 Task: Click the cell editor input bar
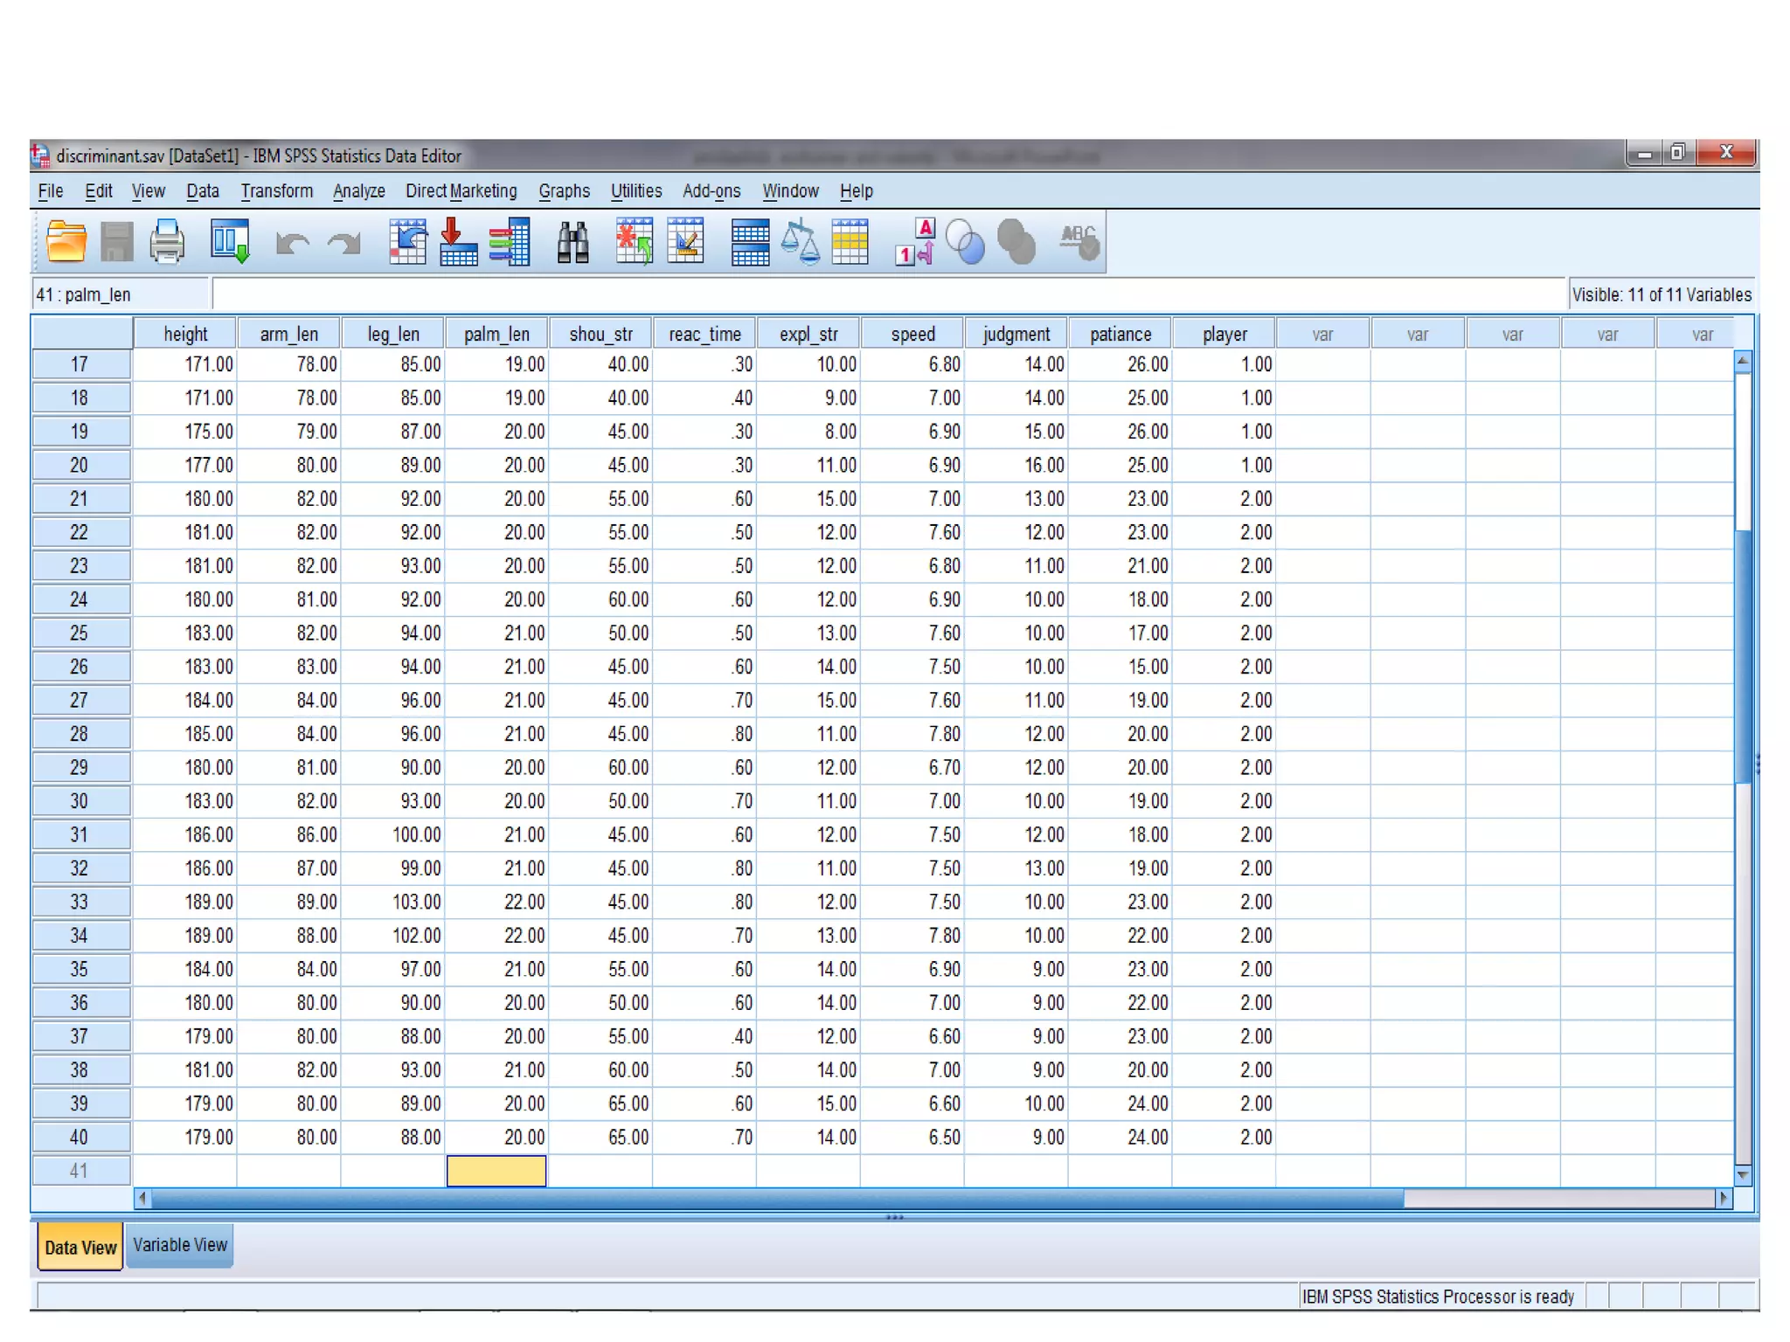(887, 294)
